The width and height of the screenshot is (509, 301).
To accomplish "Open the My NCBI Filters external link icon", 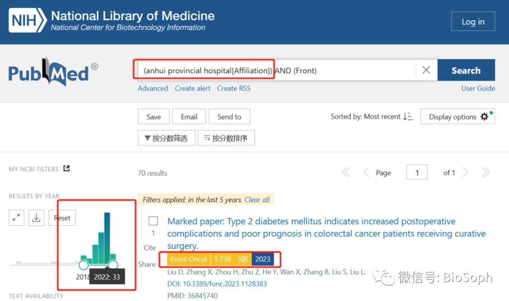I will point(66,168).
